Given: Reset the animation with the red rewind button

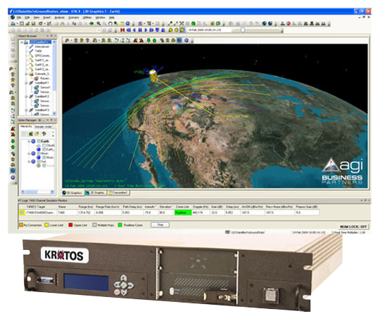Looking at the screenshot, I should tap(122, 30).
